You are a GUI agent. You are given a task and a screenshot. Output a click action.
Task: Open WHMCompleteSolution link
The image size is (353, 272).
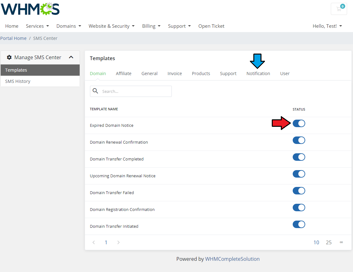pyautogui.click(x=232, y=259)
